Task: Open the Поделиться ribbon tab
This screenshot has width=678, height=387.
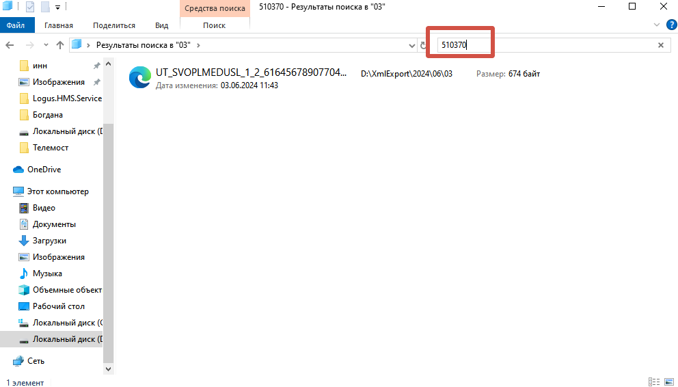Action: (114, 25)
